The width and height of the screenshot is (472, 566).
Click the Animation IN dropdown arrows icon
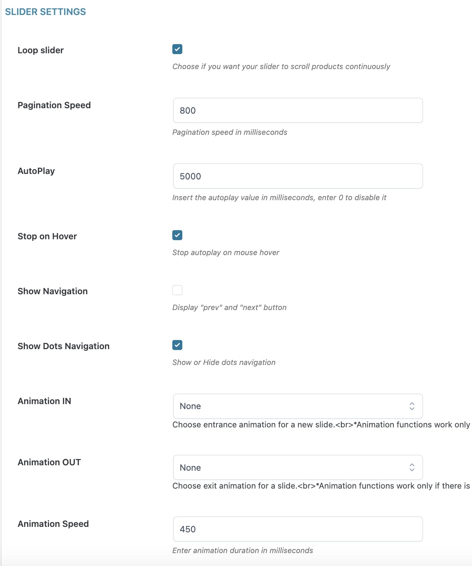pos(412,406)
